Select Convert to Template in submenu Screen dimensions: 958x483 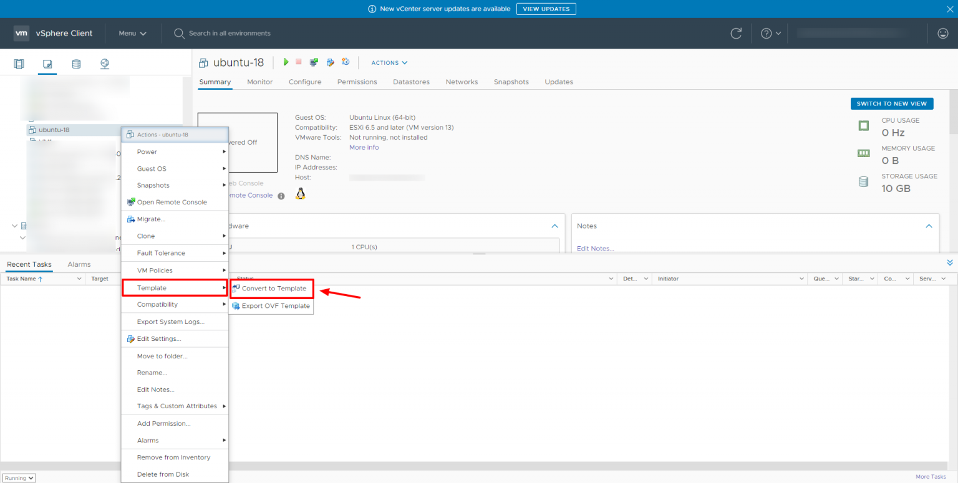[x=273, y=289]
